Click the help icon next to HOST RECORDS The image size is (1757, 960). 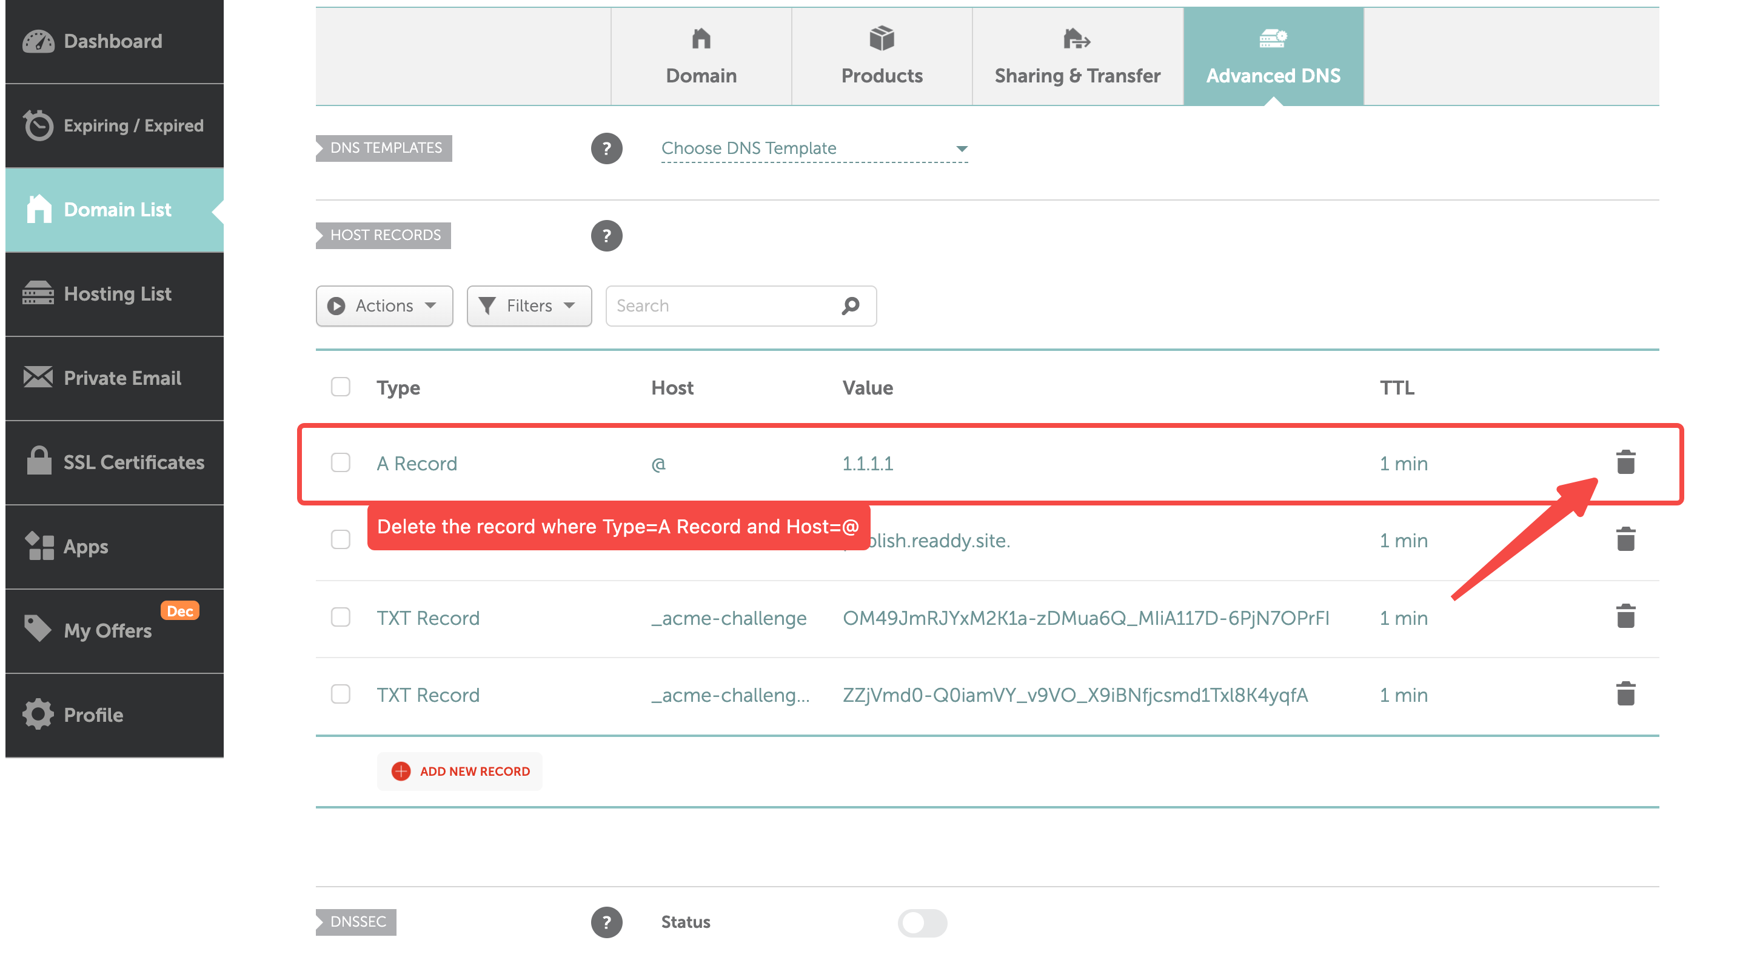click(x=606, y=236)
